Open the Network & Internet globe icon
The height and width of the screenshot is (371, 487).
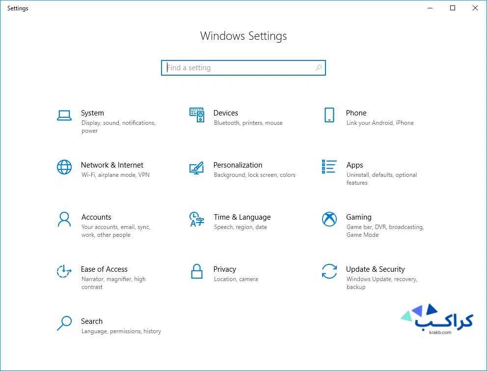(x=64, y=167)
